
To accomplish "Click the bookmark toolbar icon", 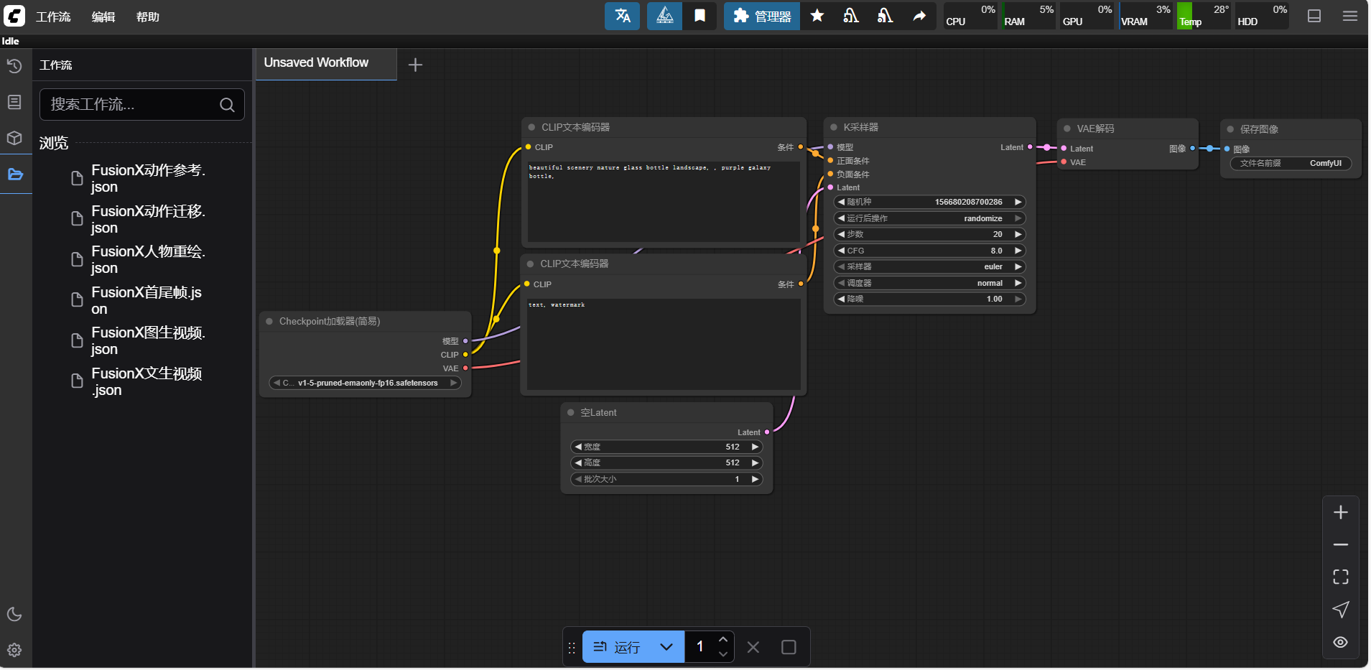I will tap(700, 16).
